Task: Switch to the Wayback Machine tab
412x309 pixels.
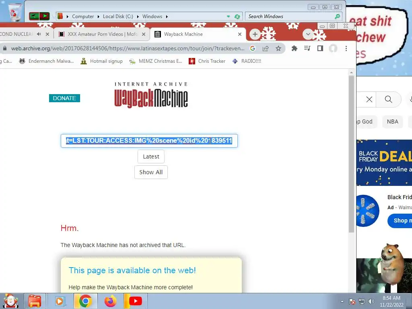Action: 198,34
